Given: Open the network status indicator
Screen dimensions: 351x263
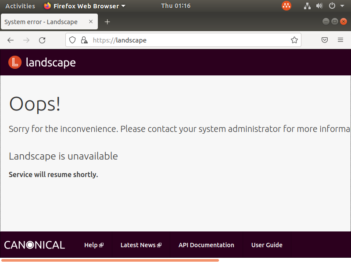Looking at the screenshot, I should pos(307,6).
